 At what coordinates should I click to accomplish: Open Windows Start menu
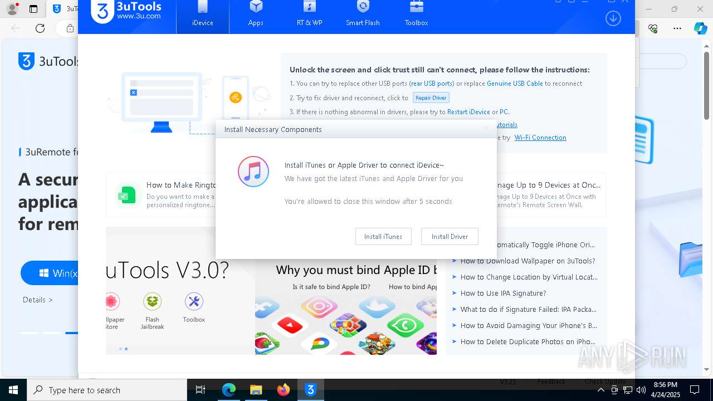(x=13, y=390)
